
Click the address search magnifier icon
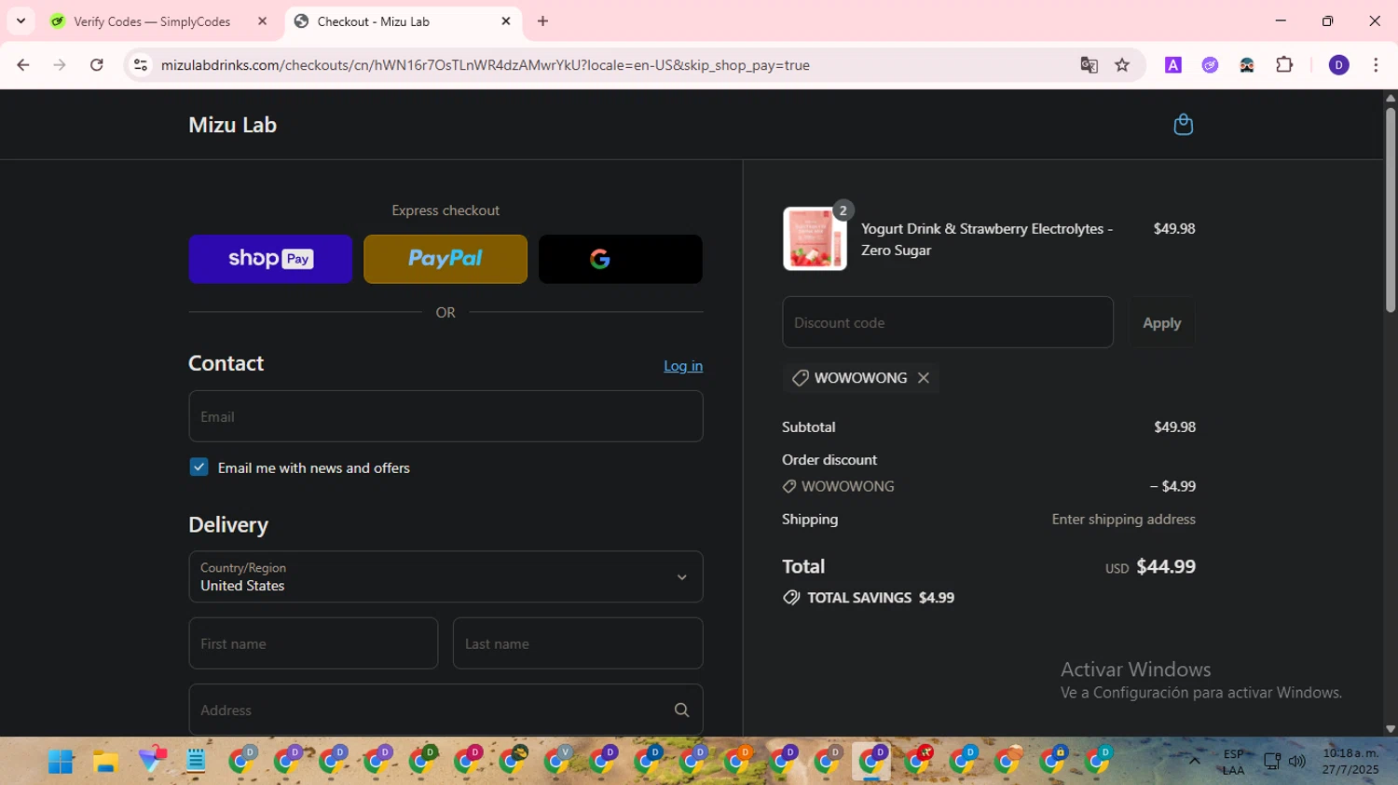[x=681, y=710]
